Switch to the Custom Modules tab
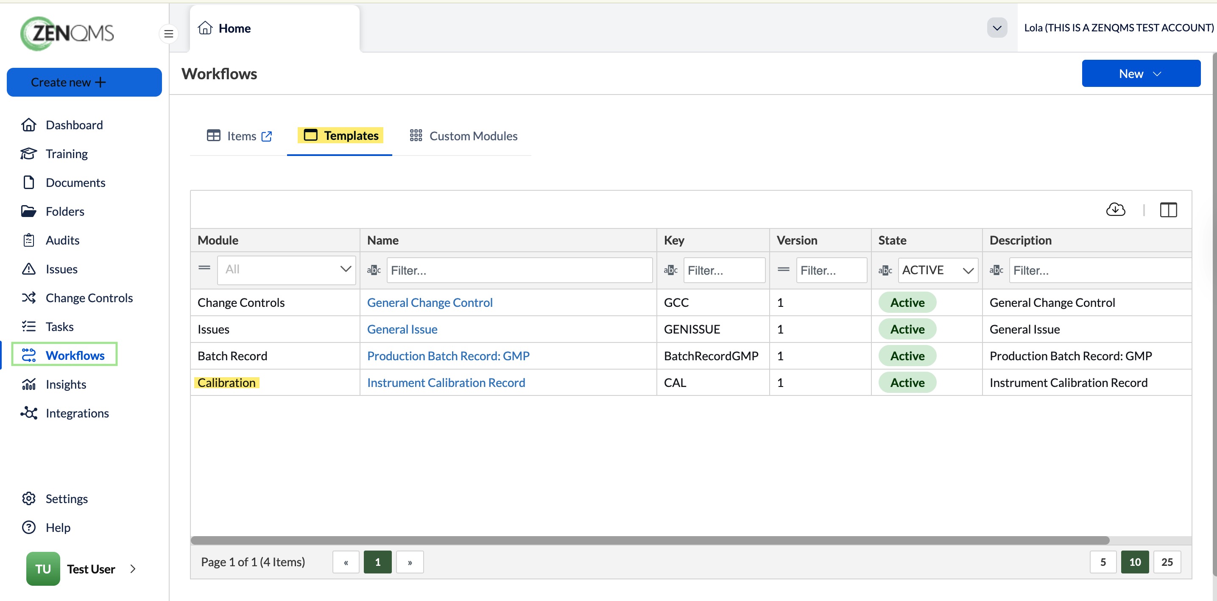This screenshot has width=1217, height=601. (x=463, y=136)
